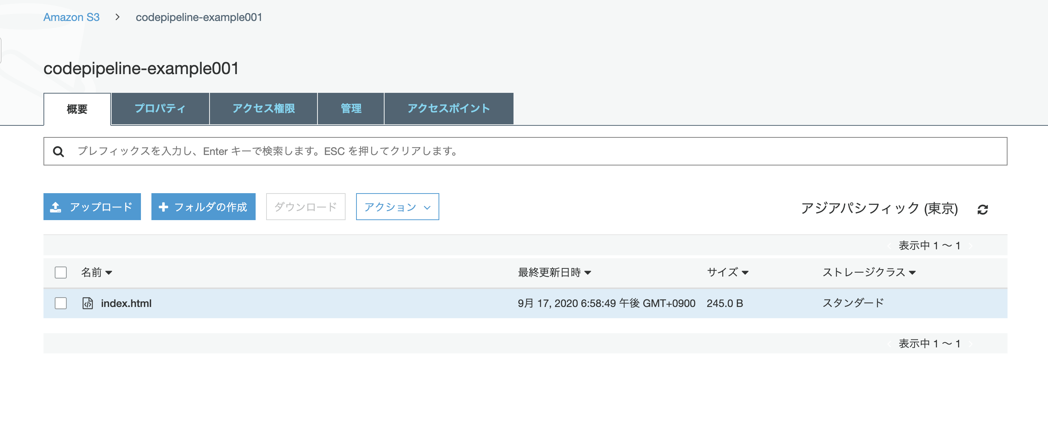Open the index.html object link

(x=126, y=303)
